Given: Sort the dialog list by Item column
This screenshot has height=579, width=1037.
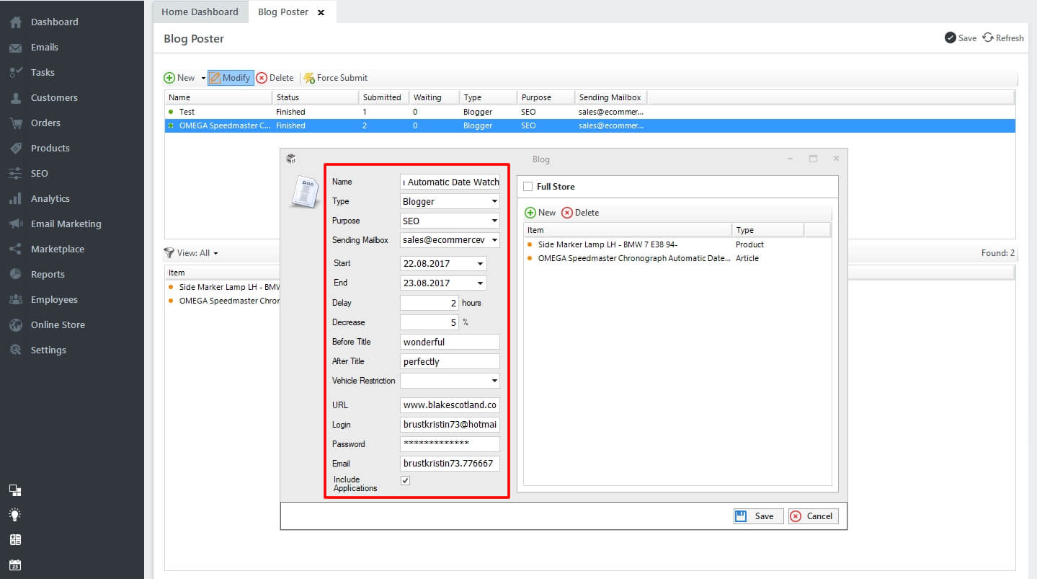Looking at the screenshot, I should (x=628, y=230).
